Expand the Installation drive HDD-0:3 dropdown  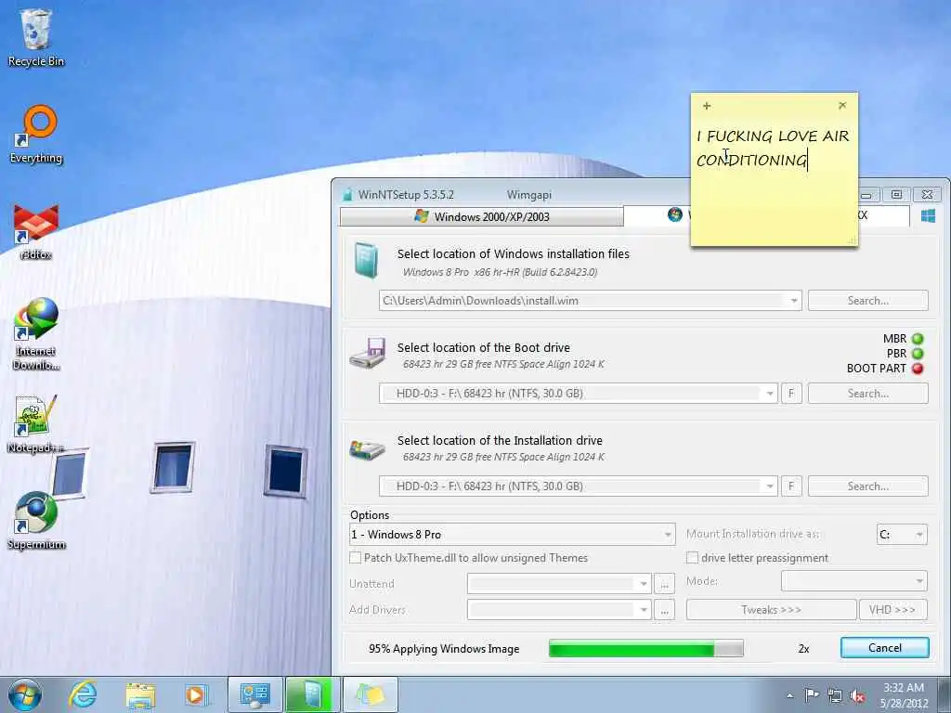coord(769,486)
